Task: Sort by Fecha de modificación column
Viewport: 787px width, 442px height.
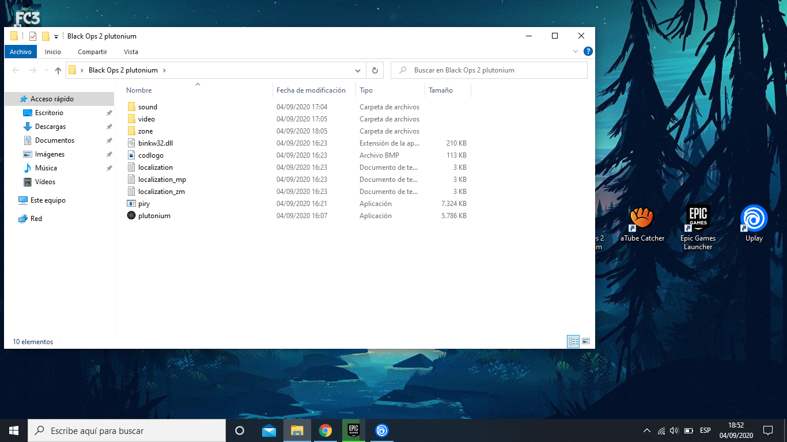Action: 311,90
